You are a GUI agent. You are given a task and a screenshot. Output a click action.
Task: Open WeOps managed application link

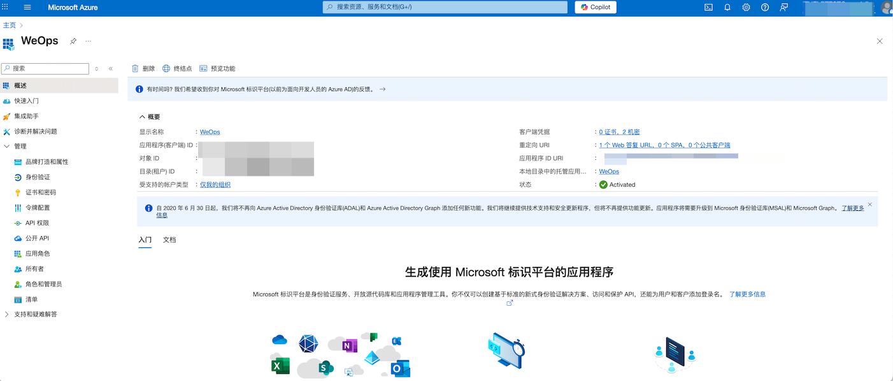click(610, 171)
